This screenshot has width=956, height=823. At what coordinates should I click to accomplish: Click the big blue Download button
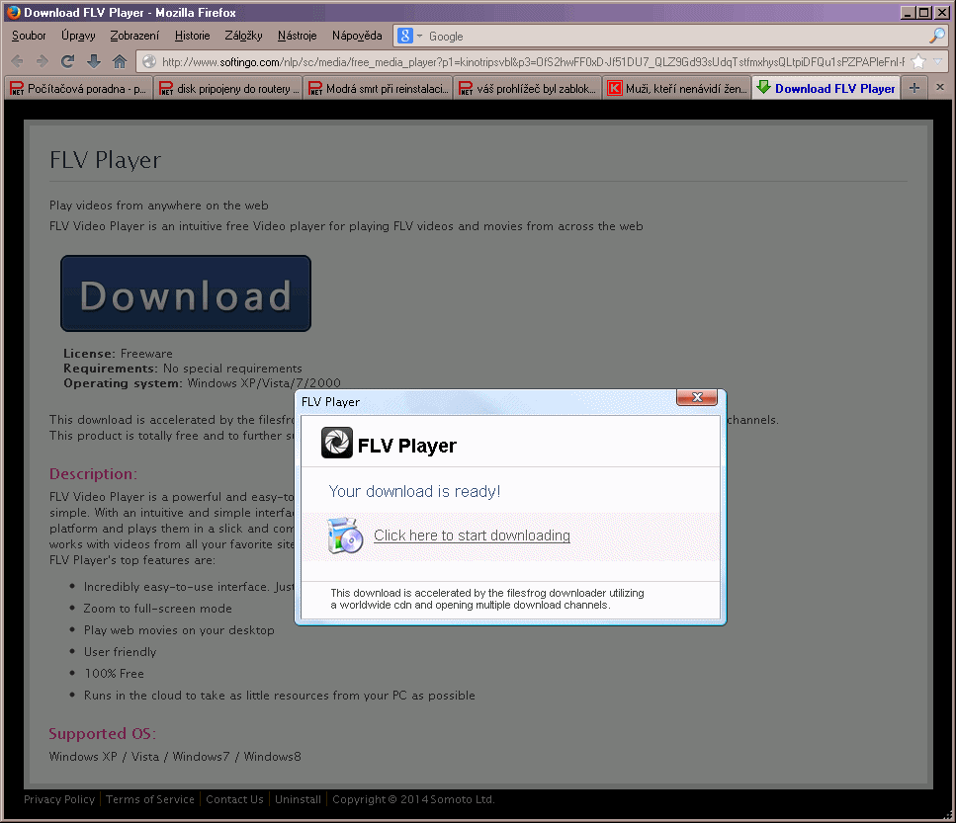coord(186,293)
